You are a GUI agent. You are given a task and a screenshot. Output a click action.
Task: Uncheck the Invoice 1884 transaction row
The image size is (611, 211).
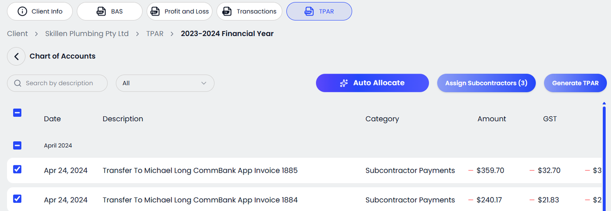17,199
